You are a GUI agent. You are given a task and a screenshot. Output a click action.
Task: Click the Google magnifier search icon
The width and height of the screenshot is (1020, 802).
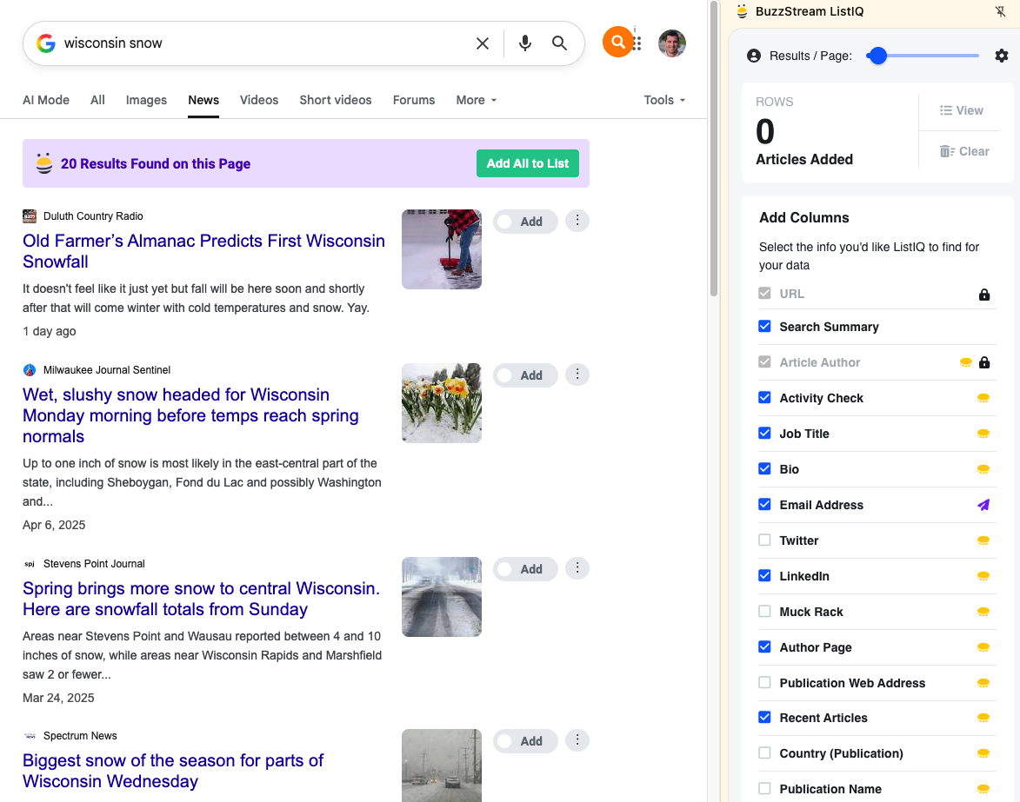(x=560, y=43)
